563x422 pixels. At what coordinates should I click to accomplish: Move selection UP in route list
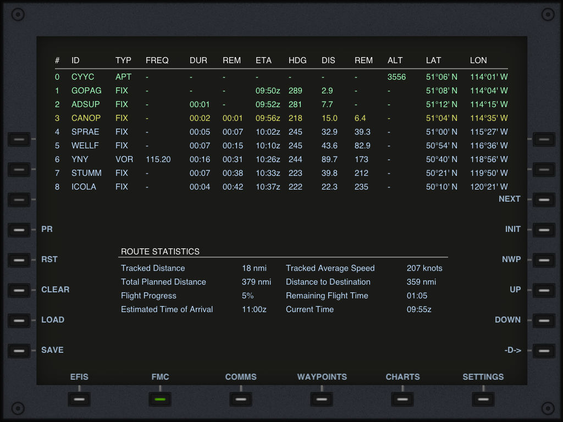tap(515, 290)
